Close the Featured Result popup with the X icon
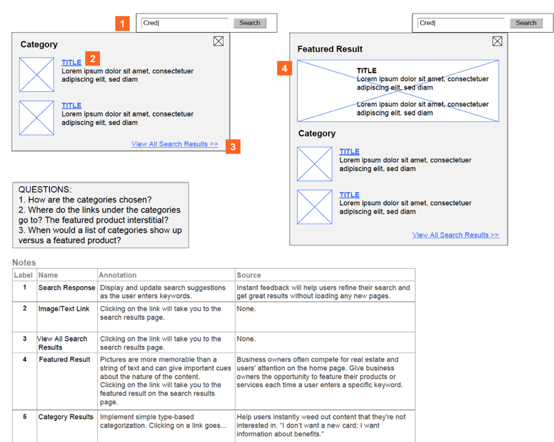The height and width of the screenshot is (442, 554). [497, 41]
